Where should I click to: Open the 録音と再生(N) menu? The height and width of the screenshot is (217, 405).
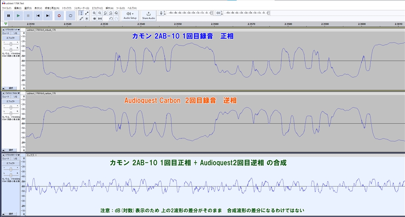[x=52, y=8]
